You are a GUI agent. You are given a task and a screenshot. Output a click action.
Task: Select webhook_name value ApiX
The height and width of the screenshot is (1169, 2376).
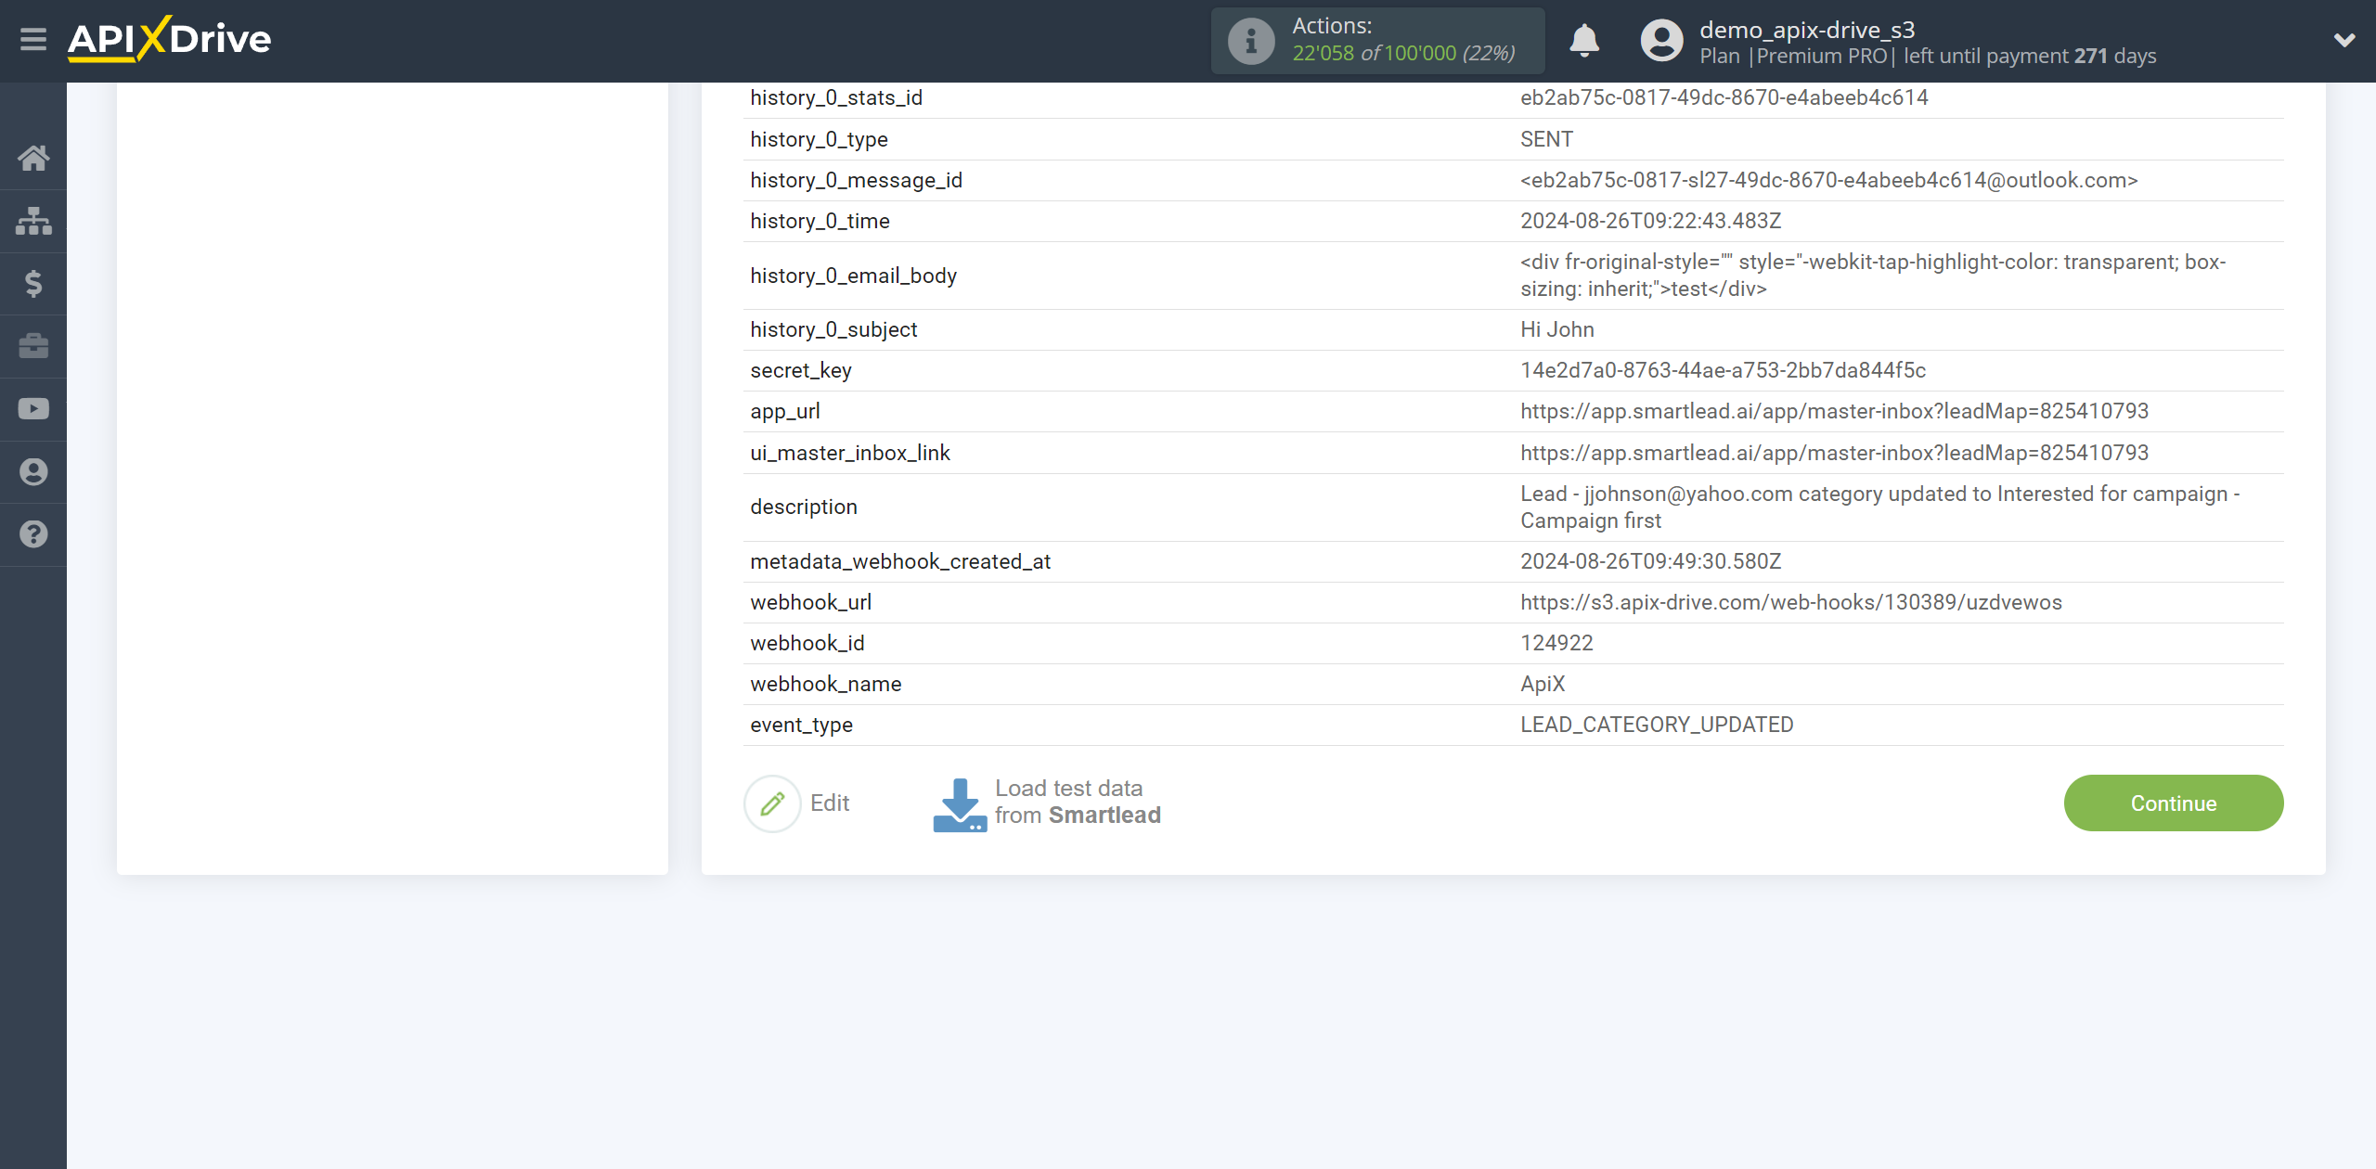(x=1543, y=685)
